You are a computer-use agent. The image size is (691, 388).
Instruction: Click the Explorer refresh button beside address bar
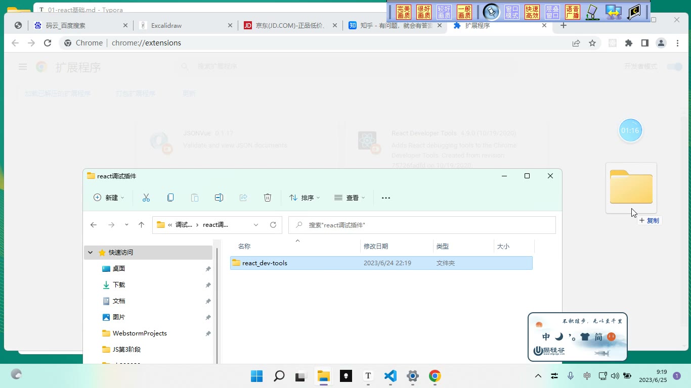point(273,225)
